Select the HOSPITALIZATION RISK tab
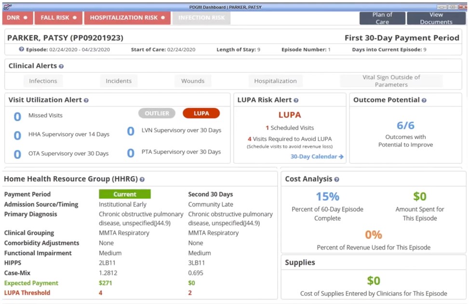Screen dimensions: 469x304 point(127,17)
